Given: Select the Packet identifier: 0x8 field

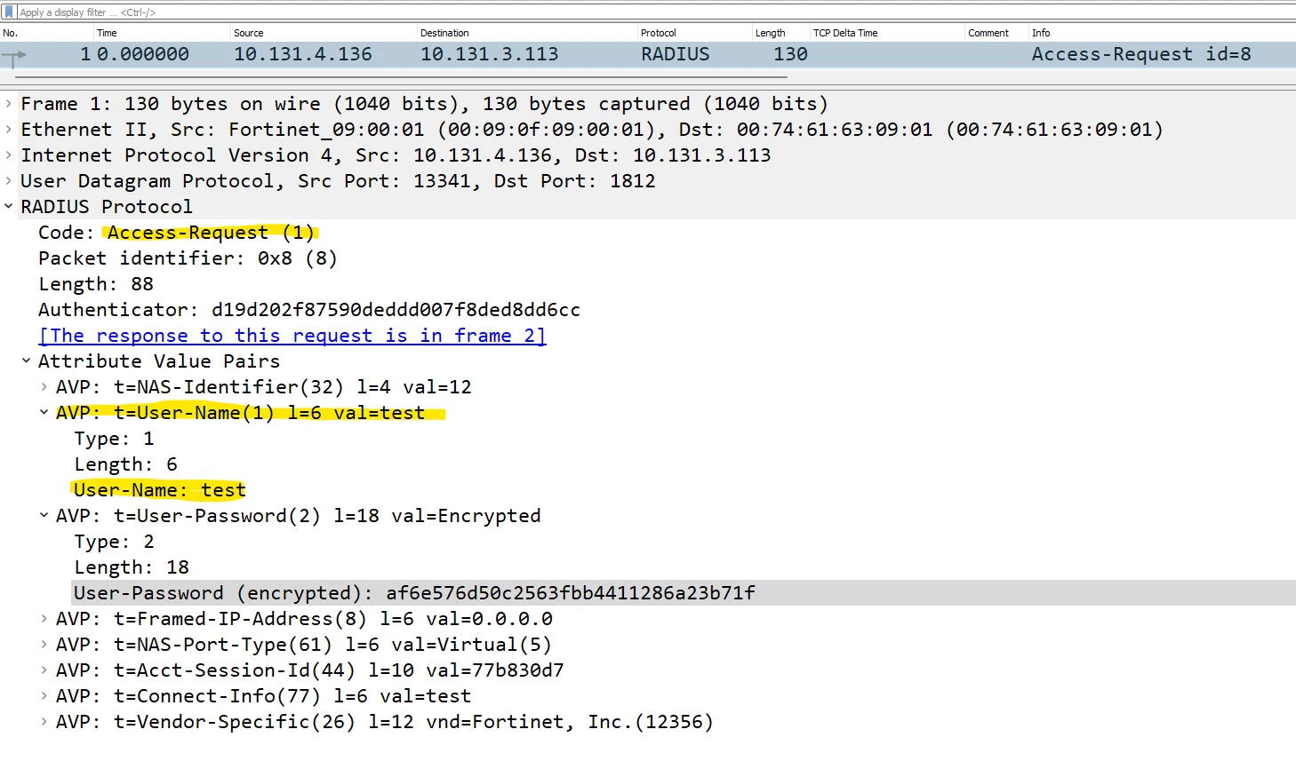Looking at the screenshot, I should pos(188,258).
